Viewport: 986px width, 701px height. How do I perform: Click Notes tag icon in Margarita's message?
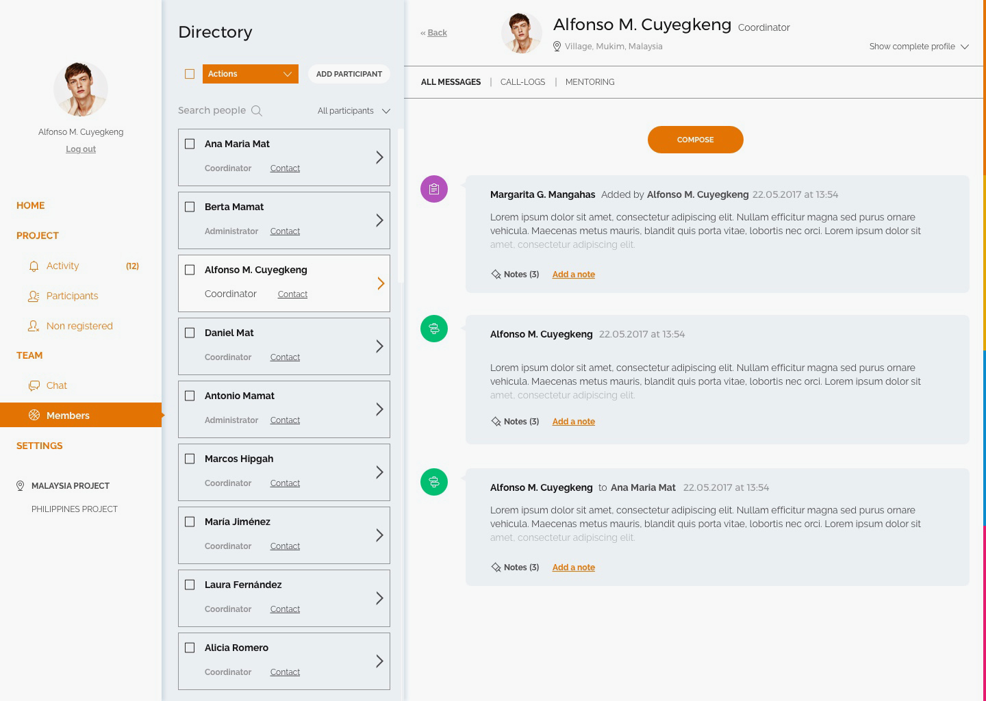pos(496,275)
